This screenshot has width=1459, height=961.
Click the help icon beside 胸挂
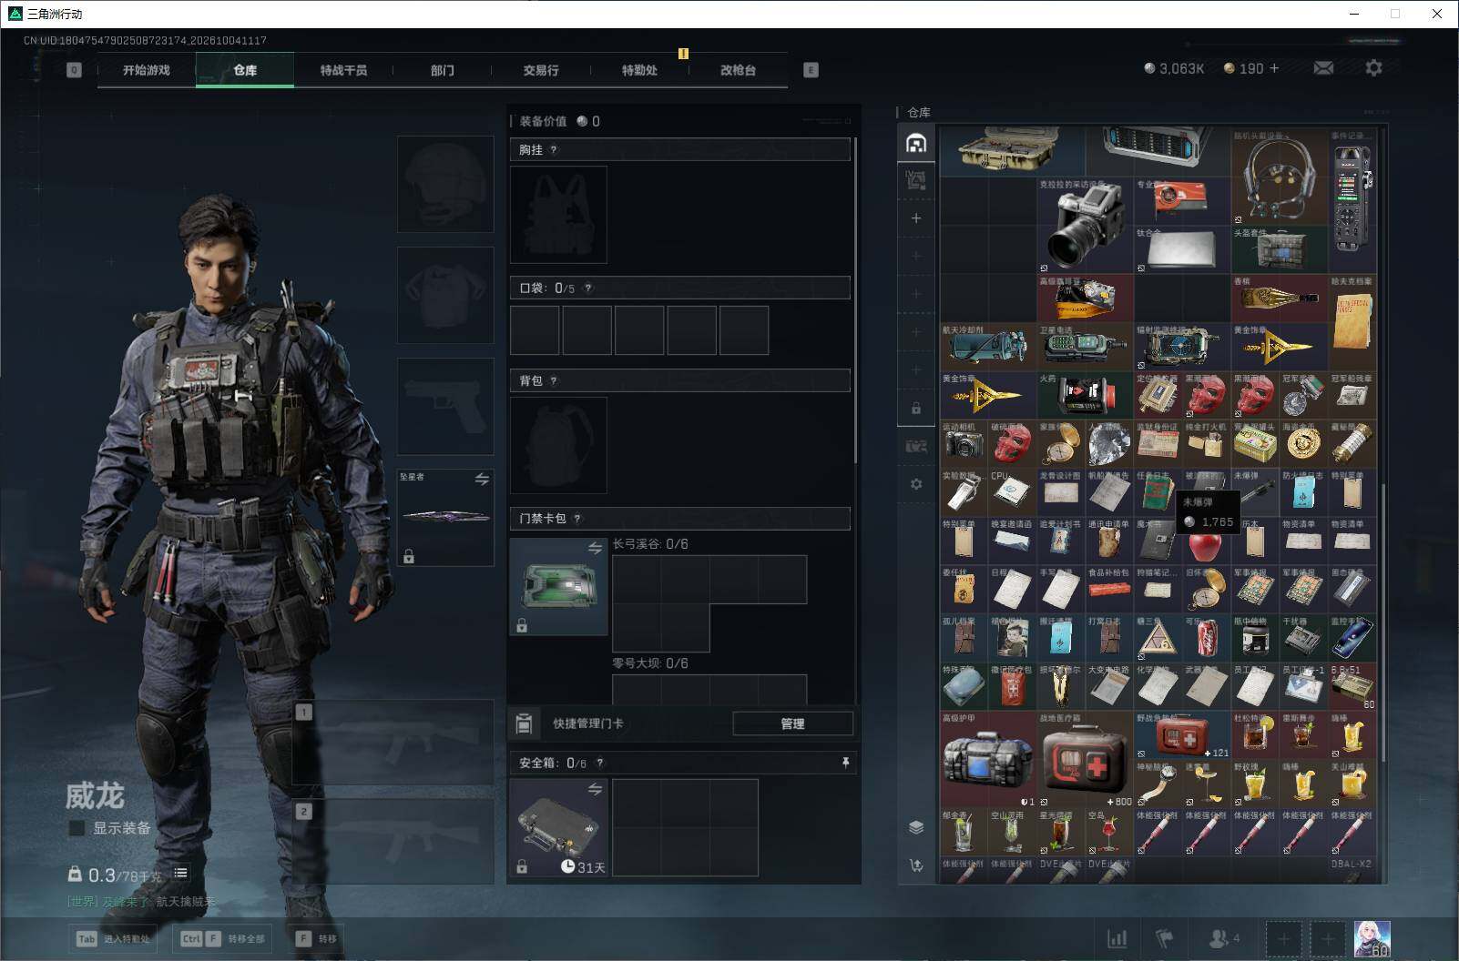point(554,150)
